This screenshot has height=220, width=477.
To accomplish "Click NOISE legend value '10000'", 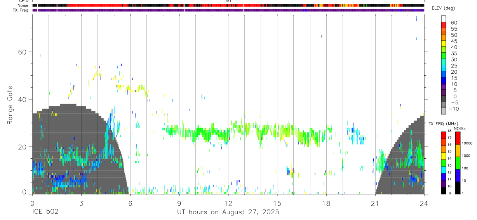I will coord(467,143).
